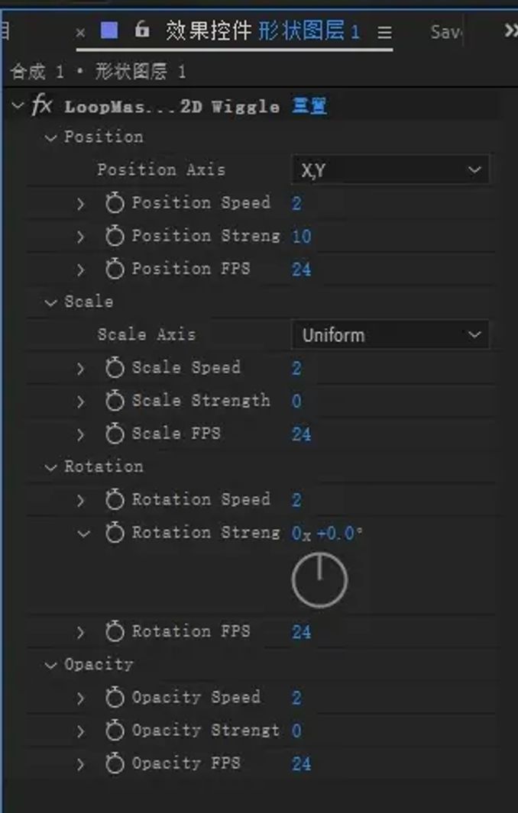
Task: Toggle the Opacity FPS stopwatch
Action: [x=115, y=763]
